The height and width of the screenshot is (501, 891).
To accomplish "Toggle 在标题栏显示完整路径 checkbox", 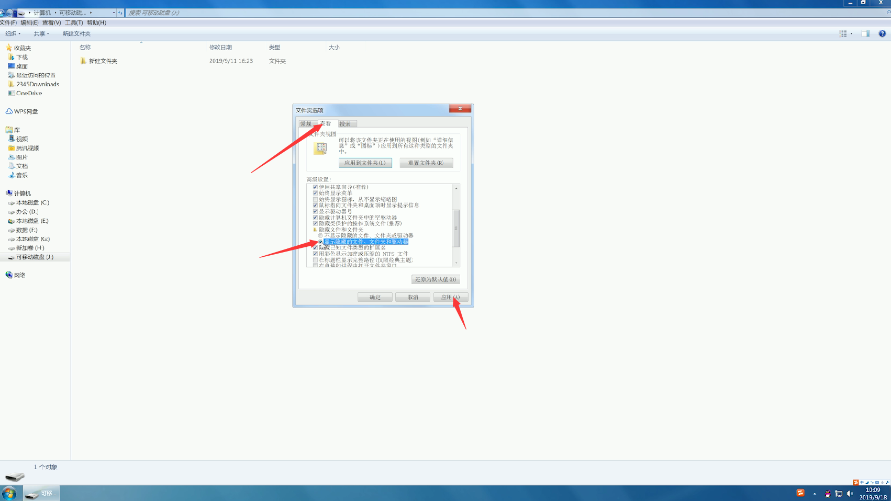I will [315, 260].
